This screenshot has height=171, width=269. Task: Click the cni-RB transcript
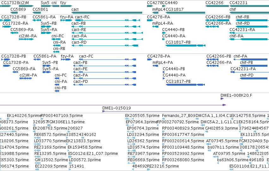click(x=56, y=52)
